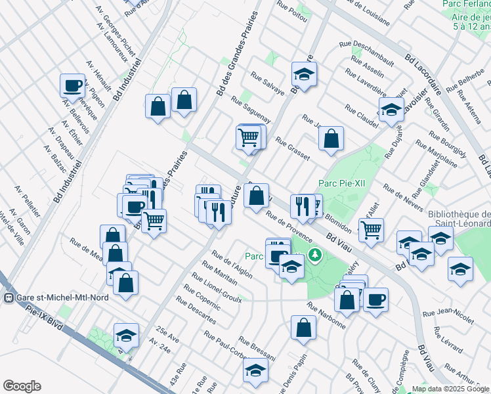Click the Rue Copernic street label

tap(202, 297)
